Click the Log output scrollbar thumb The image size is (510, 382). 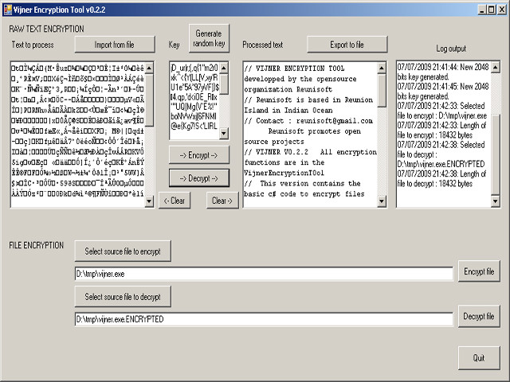click(x=496, y=154)
